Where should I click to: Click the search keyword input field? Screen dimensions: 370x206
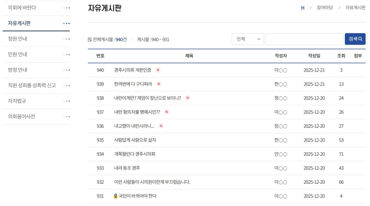pos(304,39)
